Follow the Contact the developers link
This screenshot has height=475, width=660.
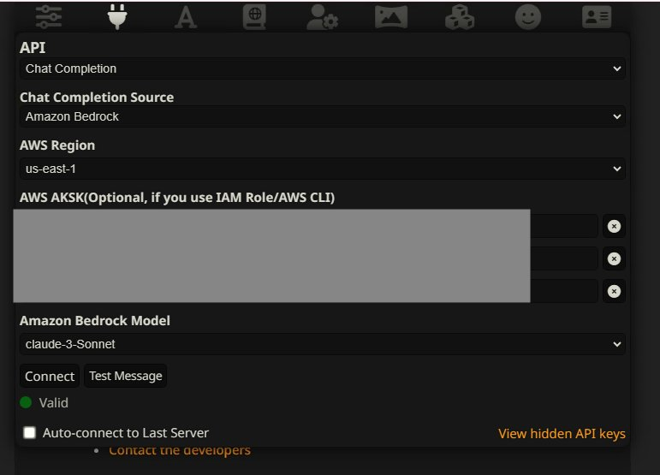(180, 450)
